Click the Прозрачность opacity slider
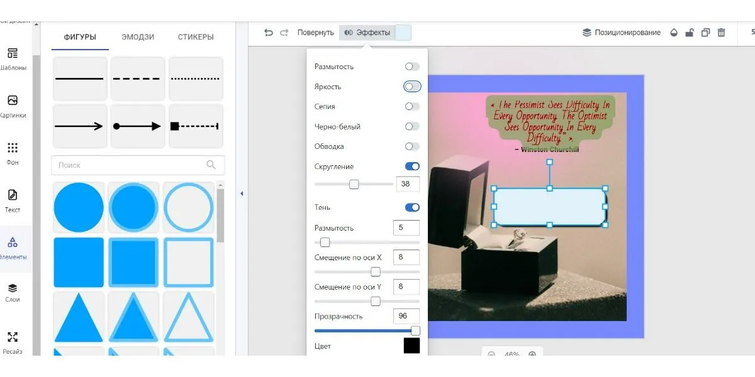The image size is (755, 377). point(367,331)
